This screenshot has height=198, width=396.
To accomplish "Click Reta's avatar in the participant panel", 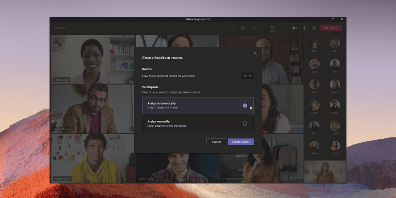I will 314,126.
